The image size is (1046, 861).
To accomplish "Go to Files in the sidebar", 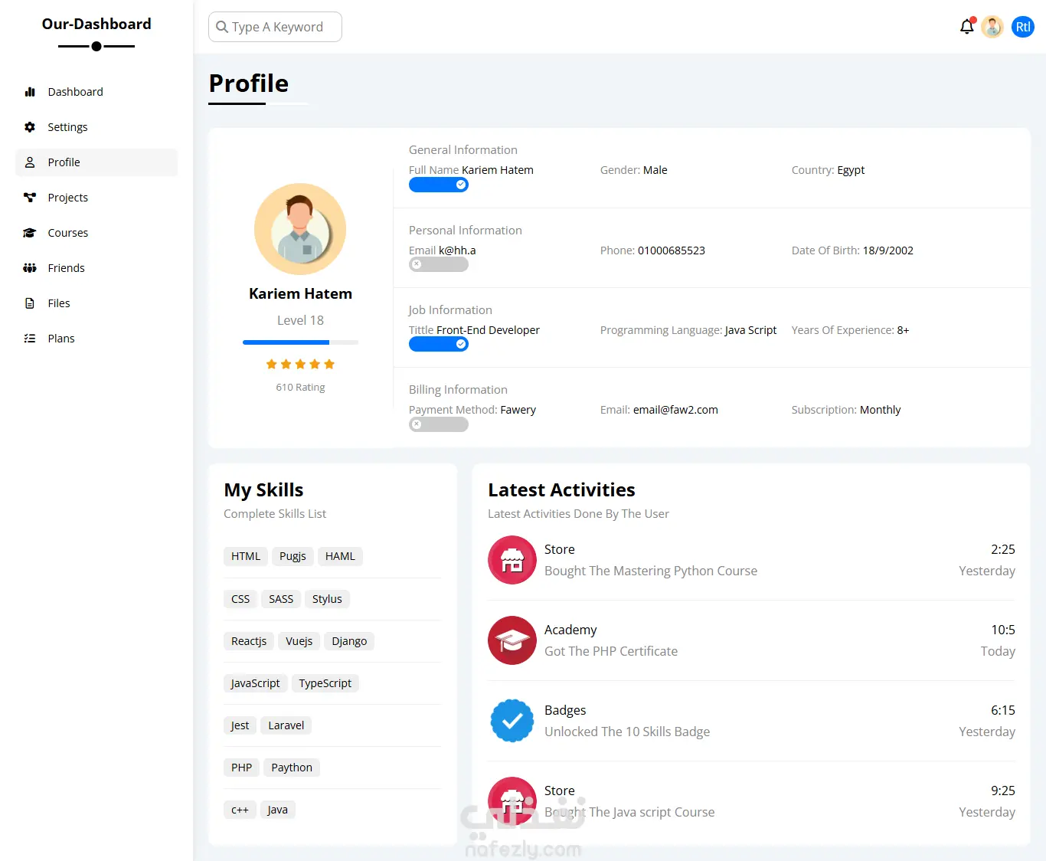I will pos(59,303).
